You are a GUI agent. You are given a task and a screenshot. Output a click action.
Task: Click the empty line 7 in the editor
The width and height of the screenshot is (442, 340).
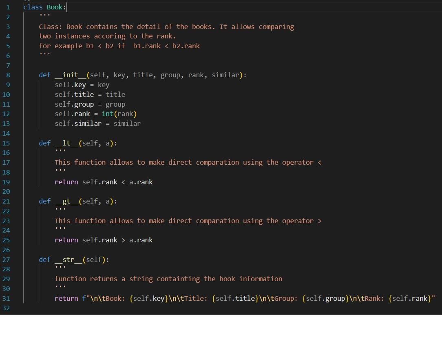click(82, 65)
